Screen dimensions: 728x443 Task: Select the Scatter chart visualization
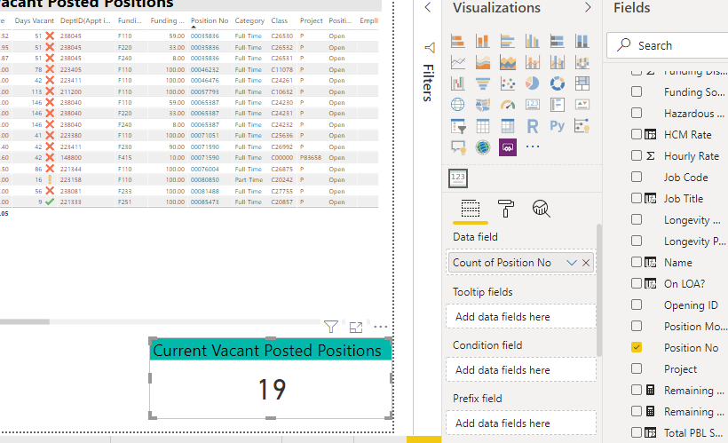(x=508, y=83)
